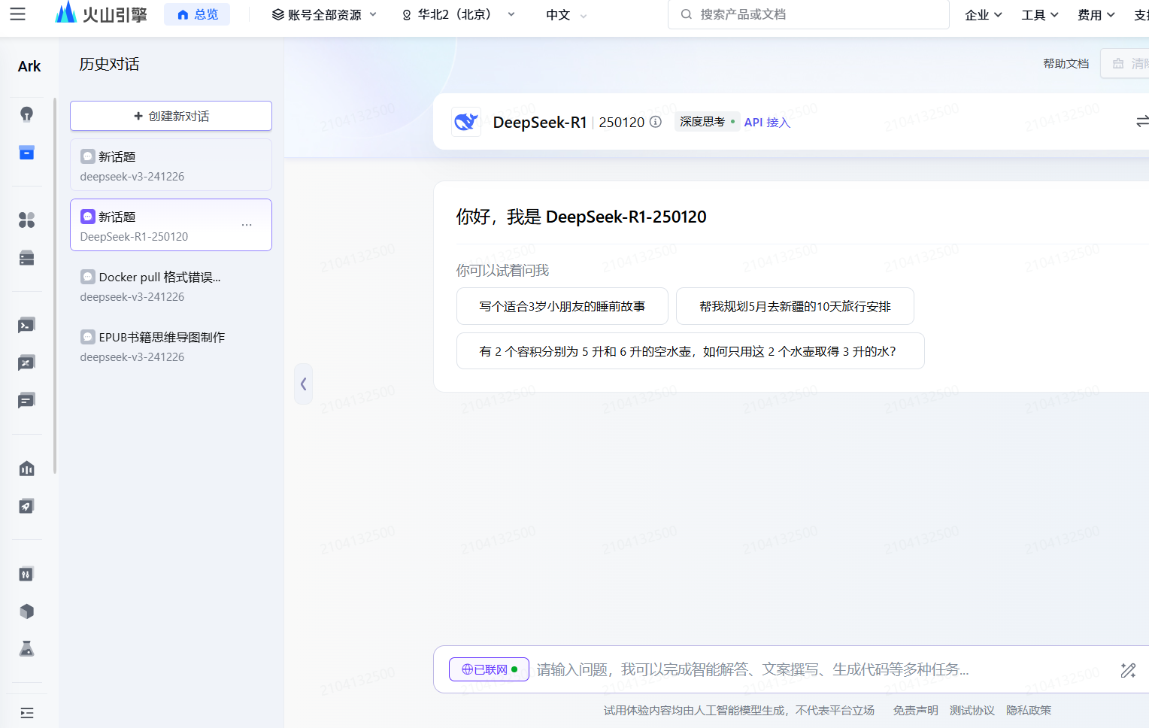Open the tuning sliders sidebar icon
The image size is (1149, 728).
click(27, 574)
